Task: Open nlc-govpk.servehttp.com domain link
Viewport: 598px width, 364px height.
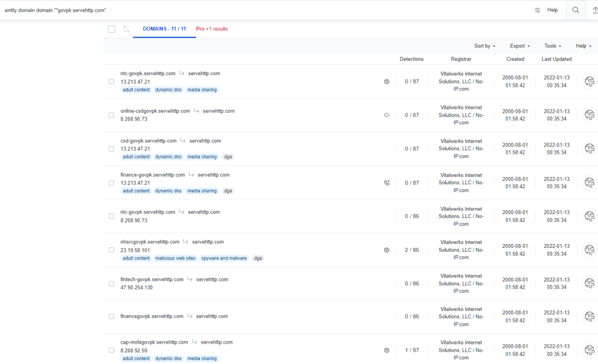Action: (x=148, y=212)
